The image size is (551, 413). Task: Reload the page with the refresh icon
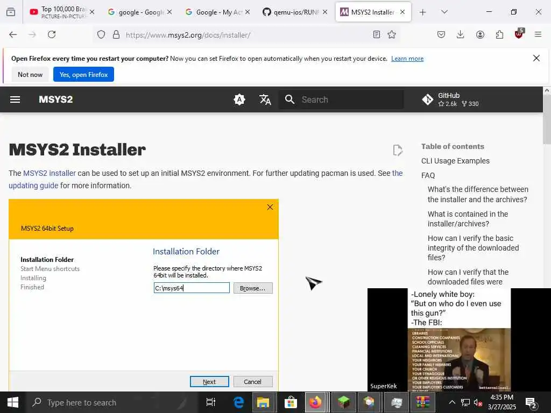pos(52,34)
